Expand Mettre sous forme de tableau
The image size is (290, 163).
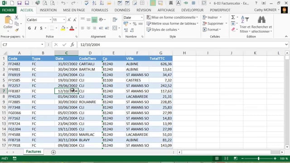[x=172, y=24]
